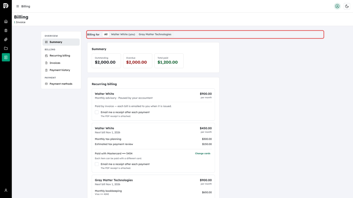Open the Recurring billing section
Screen dimensions: 353x198
(x=61, y=56)
